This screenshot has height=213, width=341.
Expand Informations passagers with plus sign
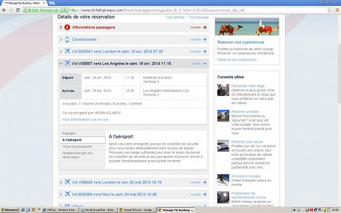(x=205, y=27)
